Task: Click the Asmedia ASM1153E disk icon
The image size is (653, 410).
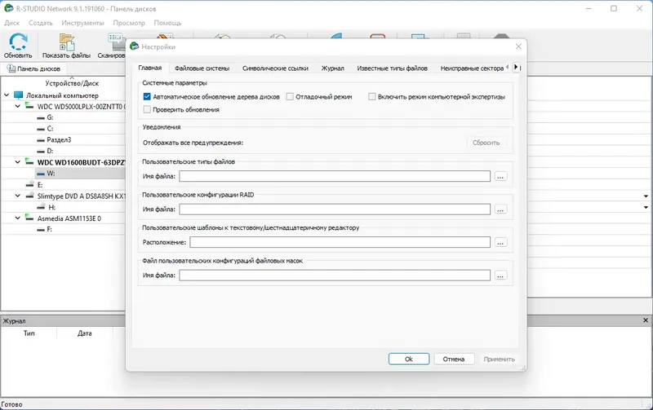Action: (30, 218)
